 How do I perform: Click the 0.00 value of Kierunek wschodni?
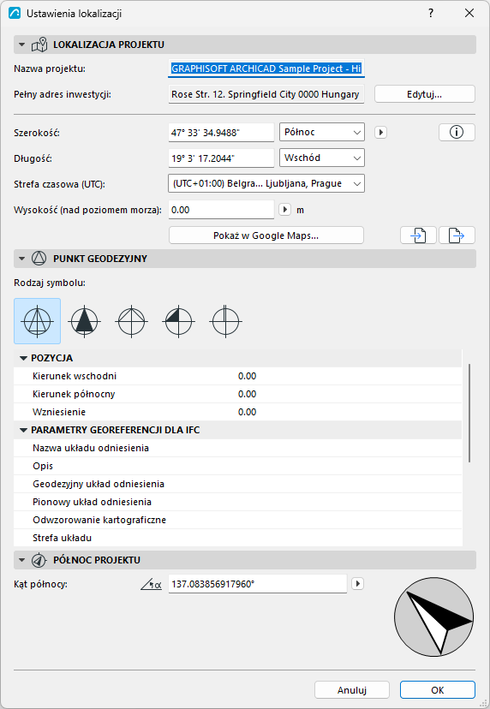247,376
